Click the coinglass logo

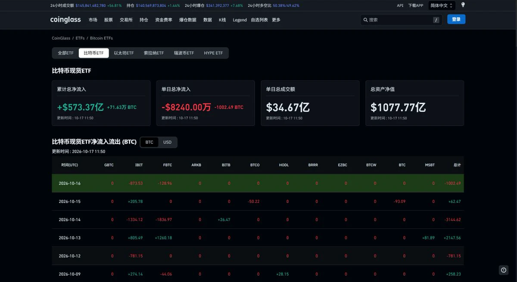(x=65, y=20)
